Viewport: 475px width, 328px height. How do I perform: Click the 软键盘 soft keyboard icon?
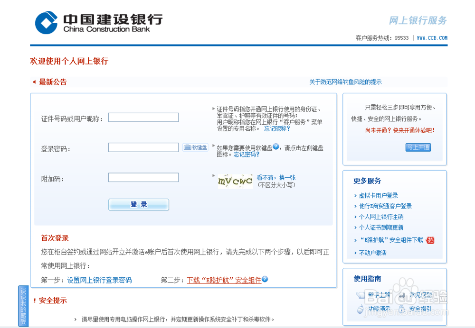tap(188, 147)
